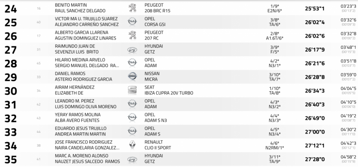
Task: Select driver Benito Martin
Action: [71, 5]
